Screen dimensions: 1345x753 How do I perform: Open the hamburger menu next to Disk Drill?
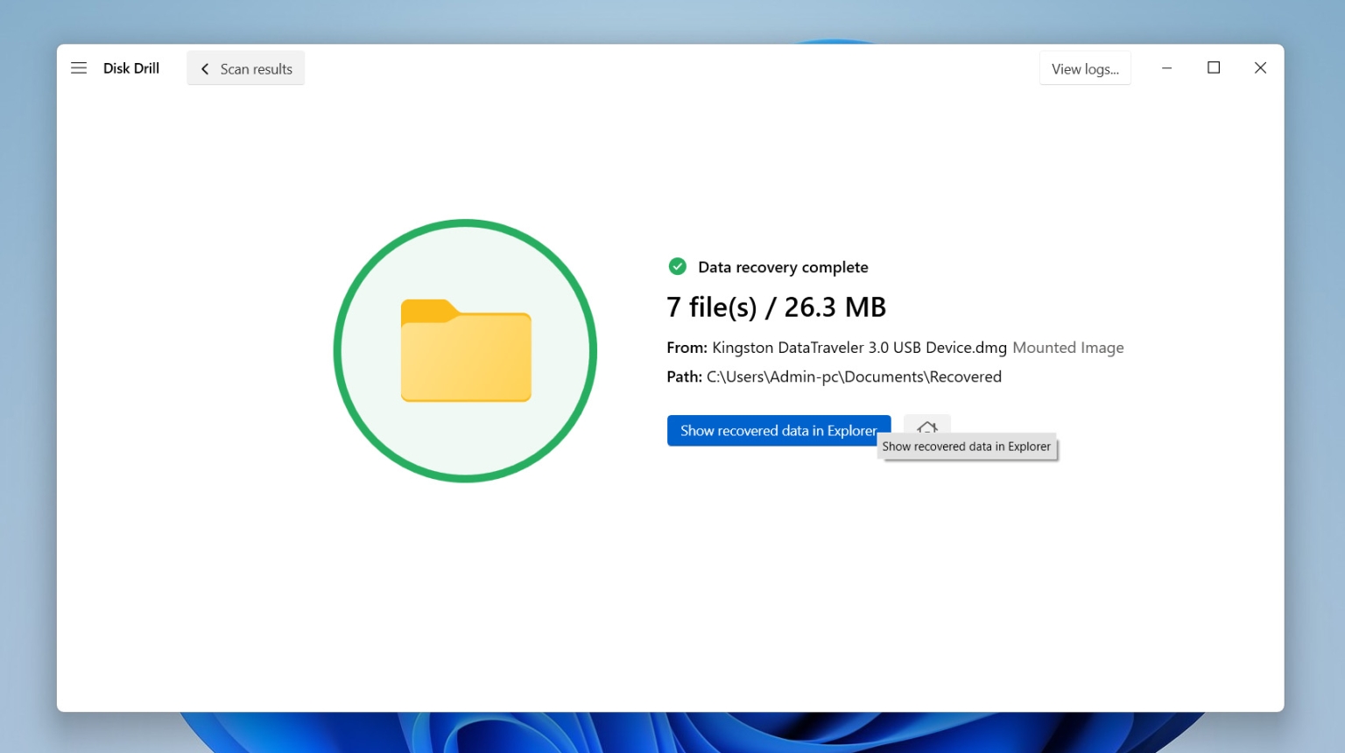point(79,68)
